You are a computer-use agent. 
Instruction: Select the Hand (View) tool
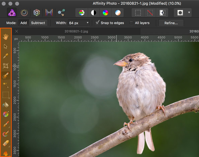coord(6,37)
